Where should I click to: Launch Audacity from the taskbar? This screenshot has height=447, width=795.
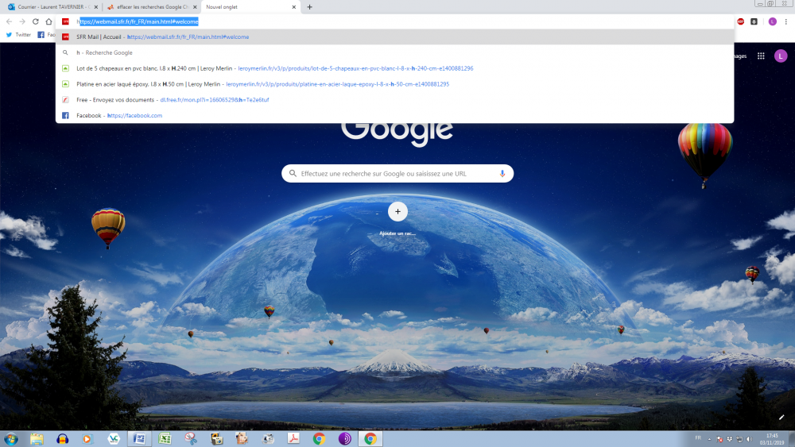[x=62, y=438]
